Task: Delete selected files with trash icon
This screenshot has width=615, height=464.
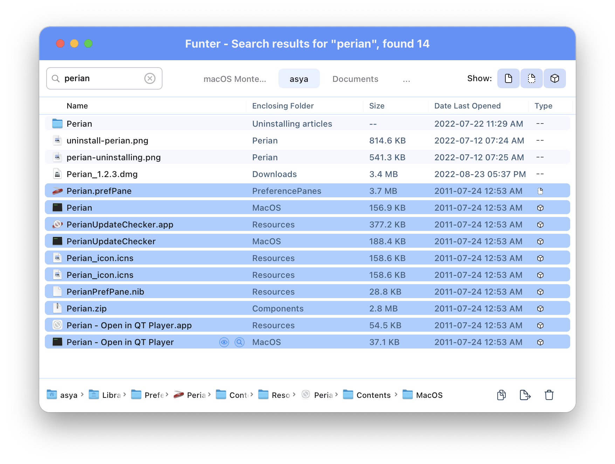Action: 549,395
